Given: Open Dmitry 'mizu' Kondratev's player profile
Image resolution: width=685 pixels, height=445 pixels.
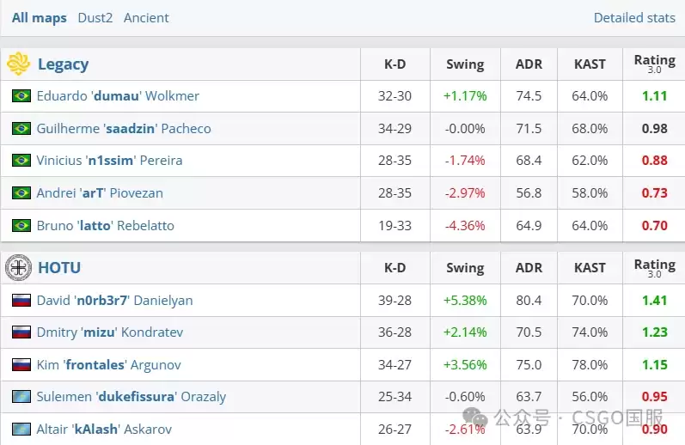Looking at the screenshot, I should tap(110, 332).
